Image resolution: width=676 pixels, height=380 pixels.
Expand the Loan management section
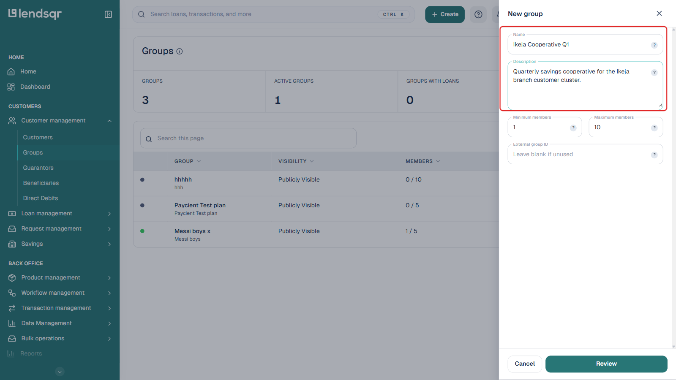click(x=109, y=214)
